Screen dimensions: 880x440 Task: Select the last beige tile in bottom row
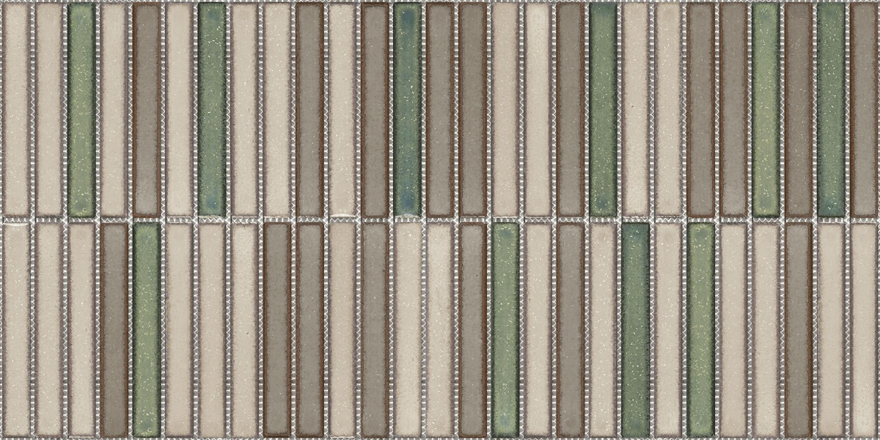click(863, 330)
